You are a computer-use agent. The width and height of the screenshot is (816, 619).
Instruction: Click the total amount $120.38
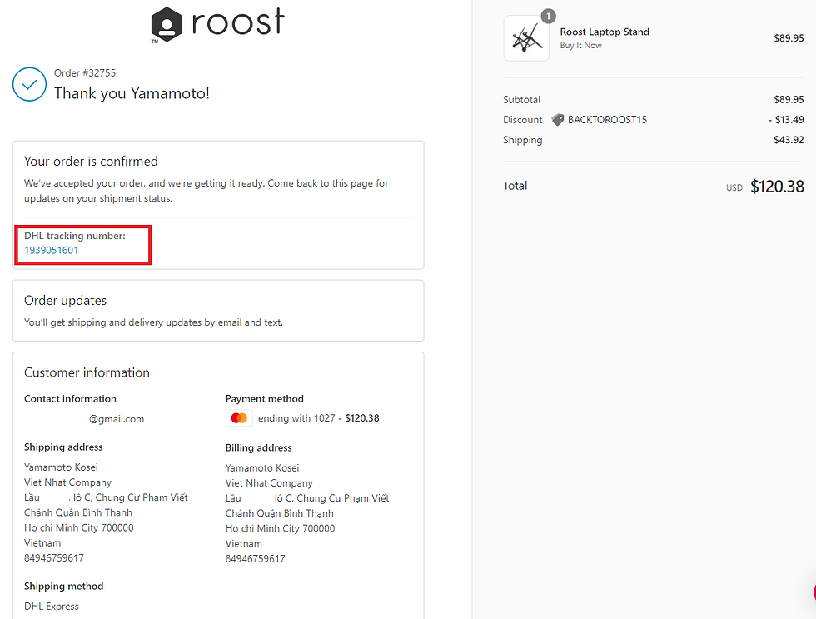coord(777,187)
